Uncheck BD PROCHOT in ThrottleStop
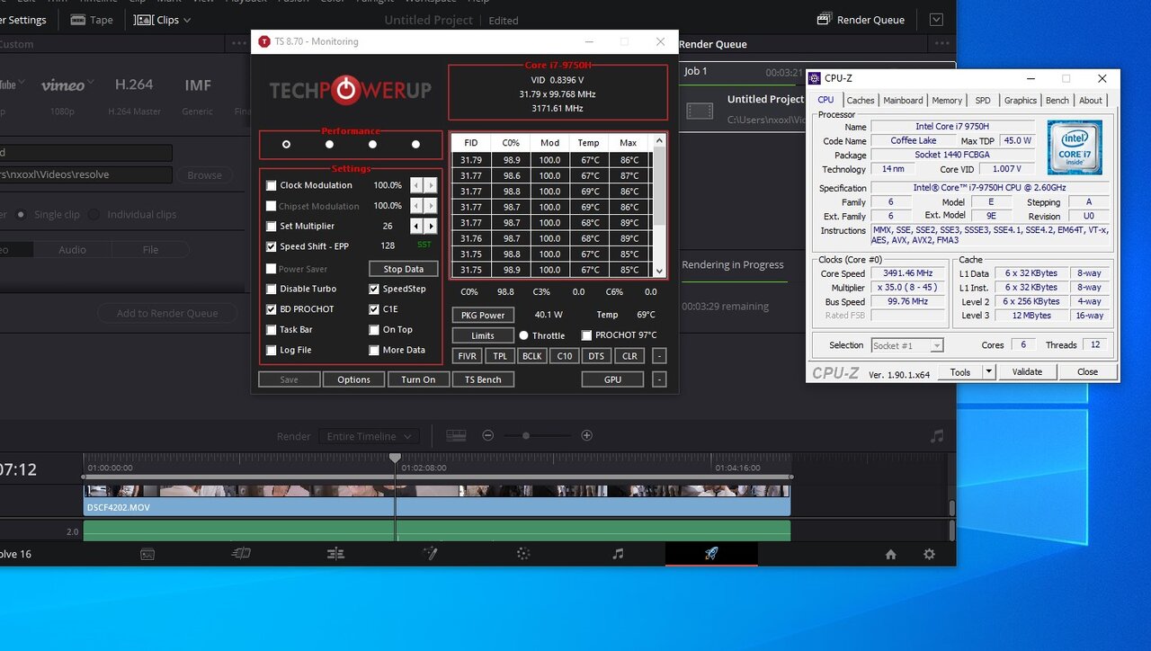1151x651 pixels. click(x=272, y=309)
